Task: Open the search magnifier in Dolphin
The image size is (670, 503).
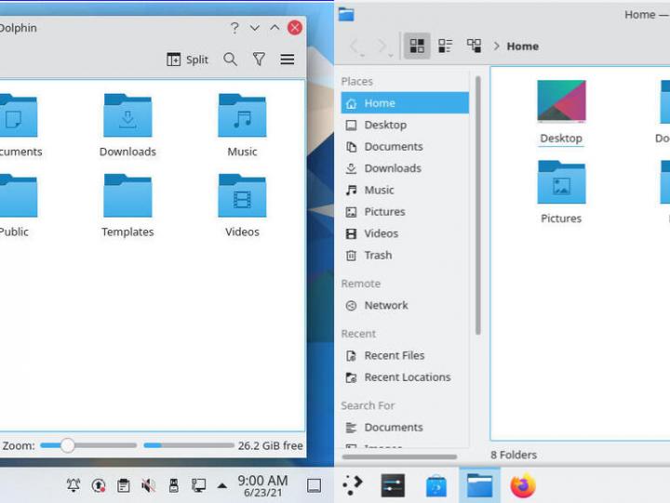Action: tap(230, 60)
